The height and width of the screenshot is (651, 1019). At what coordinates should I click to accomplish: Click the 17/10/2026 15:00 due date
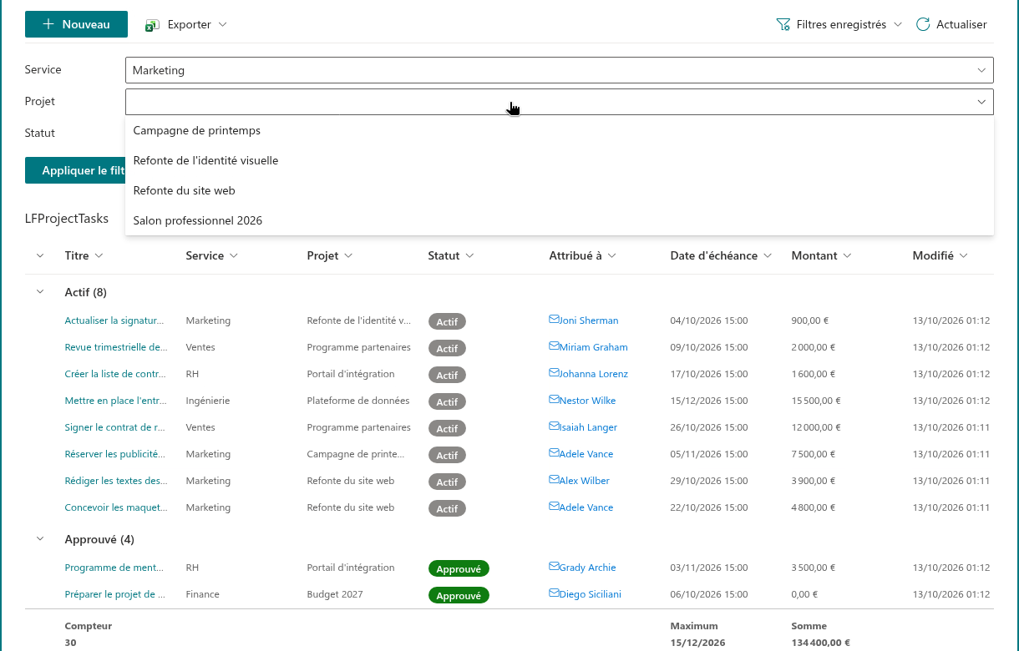709,374
